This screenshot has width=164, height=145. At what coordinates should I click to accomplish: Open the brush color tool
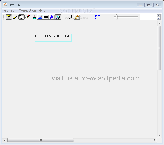[x=40, y=17]
